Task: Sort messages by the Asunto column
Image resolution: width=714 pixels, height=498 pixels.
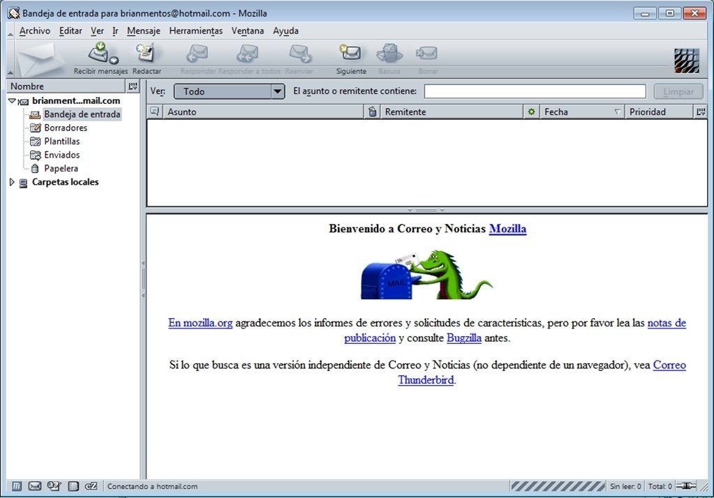Action: (264, 112)
